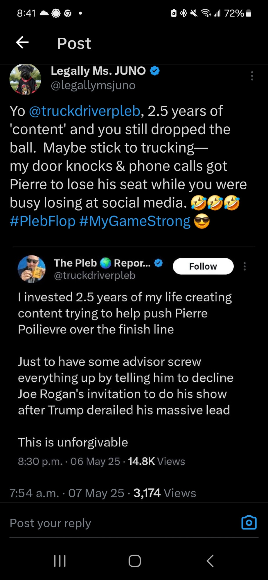Screen dimensions: 268x580
Task: Open the @legallymsjuno handle
Action: 93,85
